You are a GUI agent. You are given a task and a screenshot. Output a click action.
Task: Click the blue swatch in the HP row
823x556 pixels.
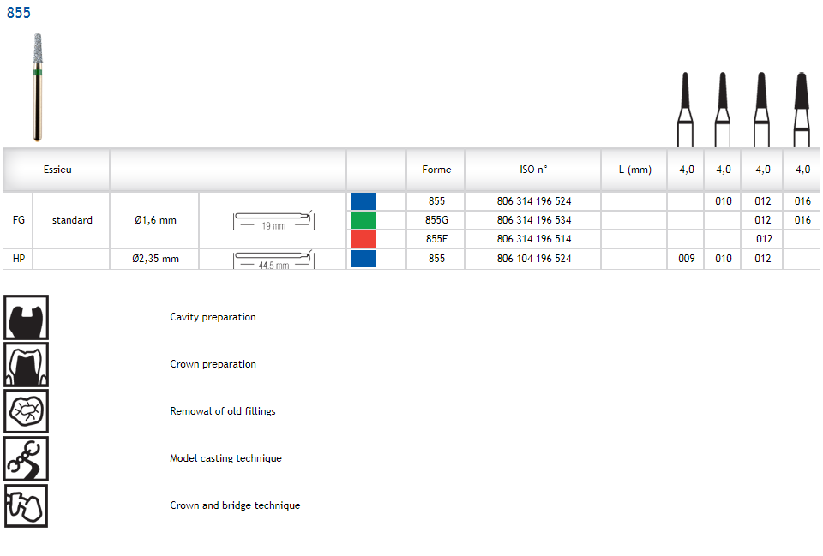click(x=363, y=259)
